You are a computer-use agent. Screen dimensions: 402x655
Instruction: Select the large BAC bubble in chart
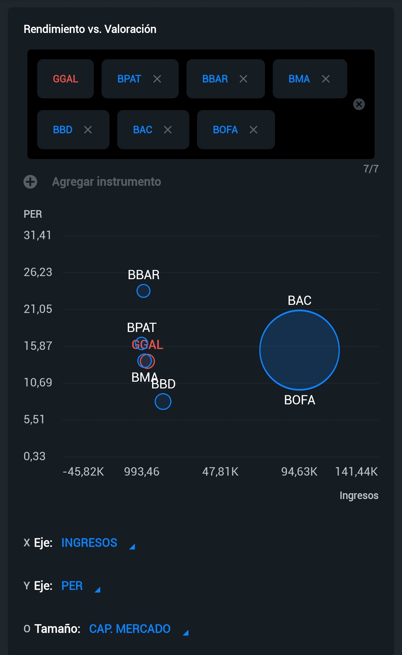(300, 350)
